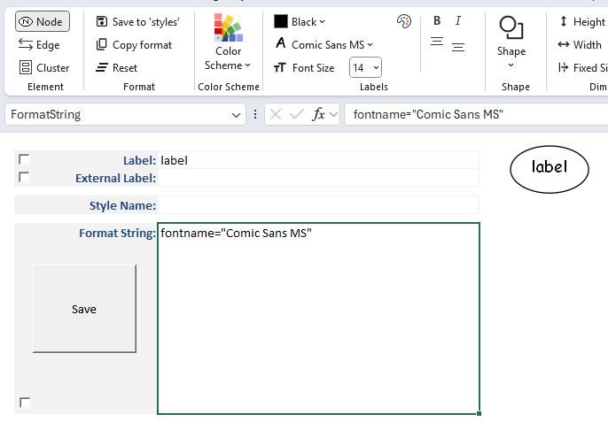Select the Edge element button

pos(40,44)
